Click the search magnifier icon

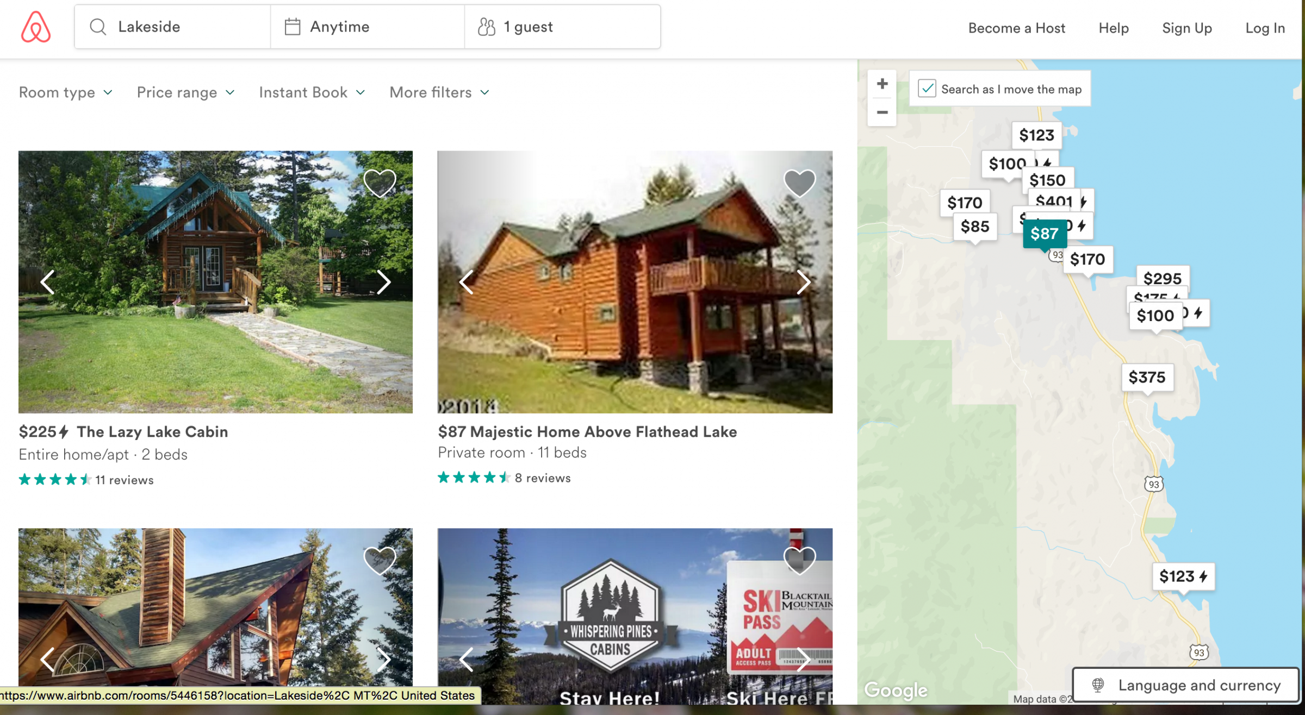(x=98, y=27)
